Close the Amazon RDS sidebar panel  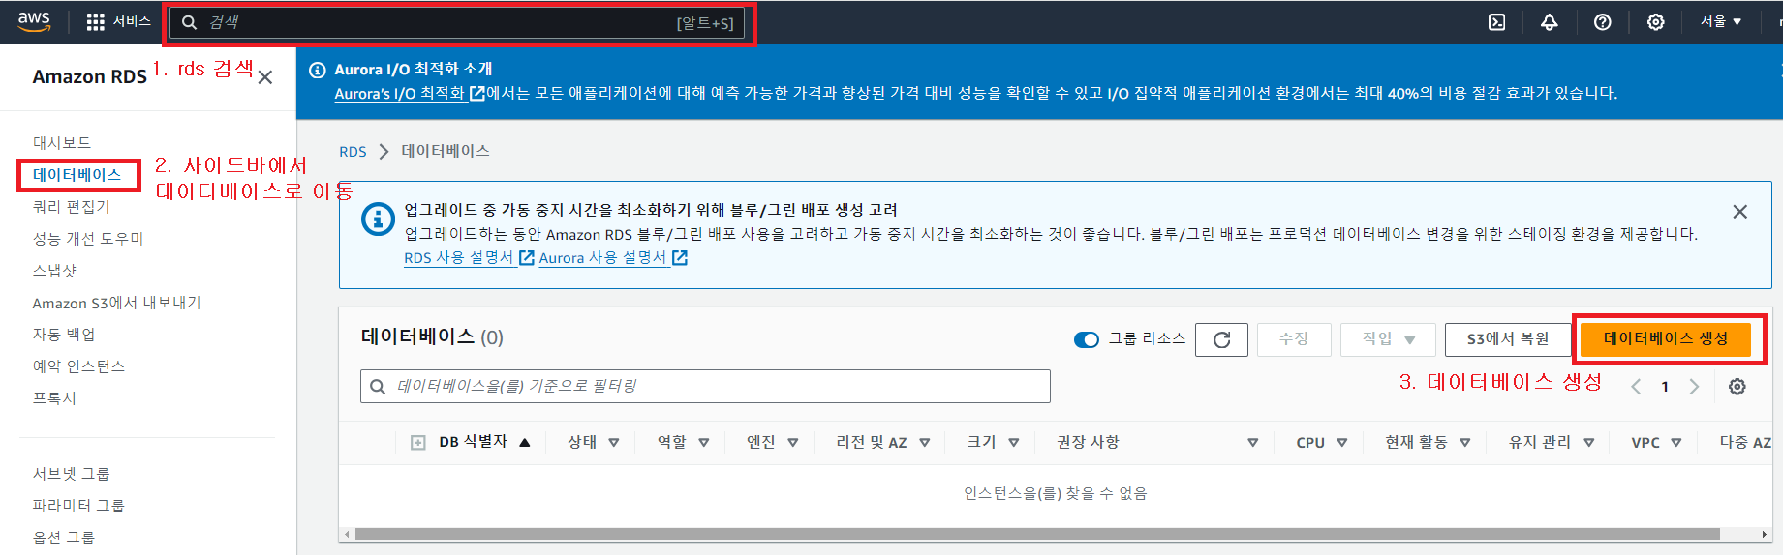[x=265, y=77]
